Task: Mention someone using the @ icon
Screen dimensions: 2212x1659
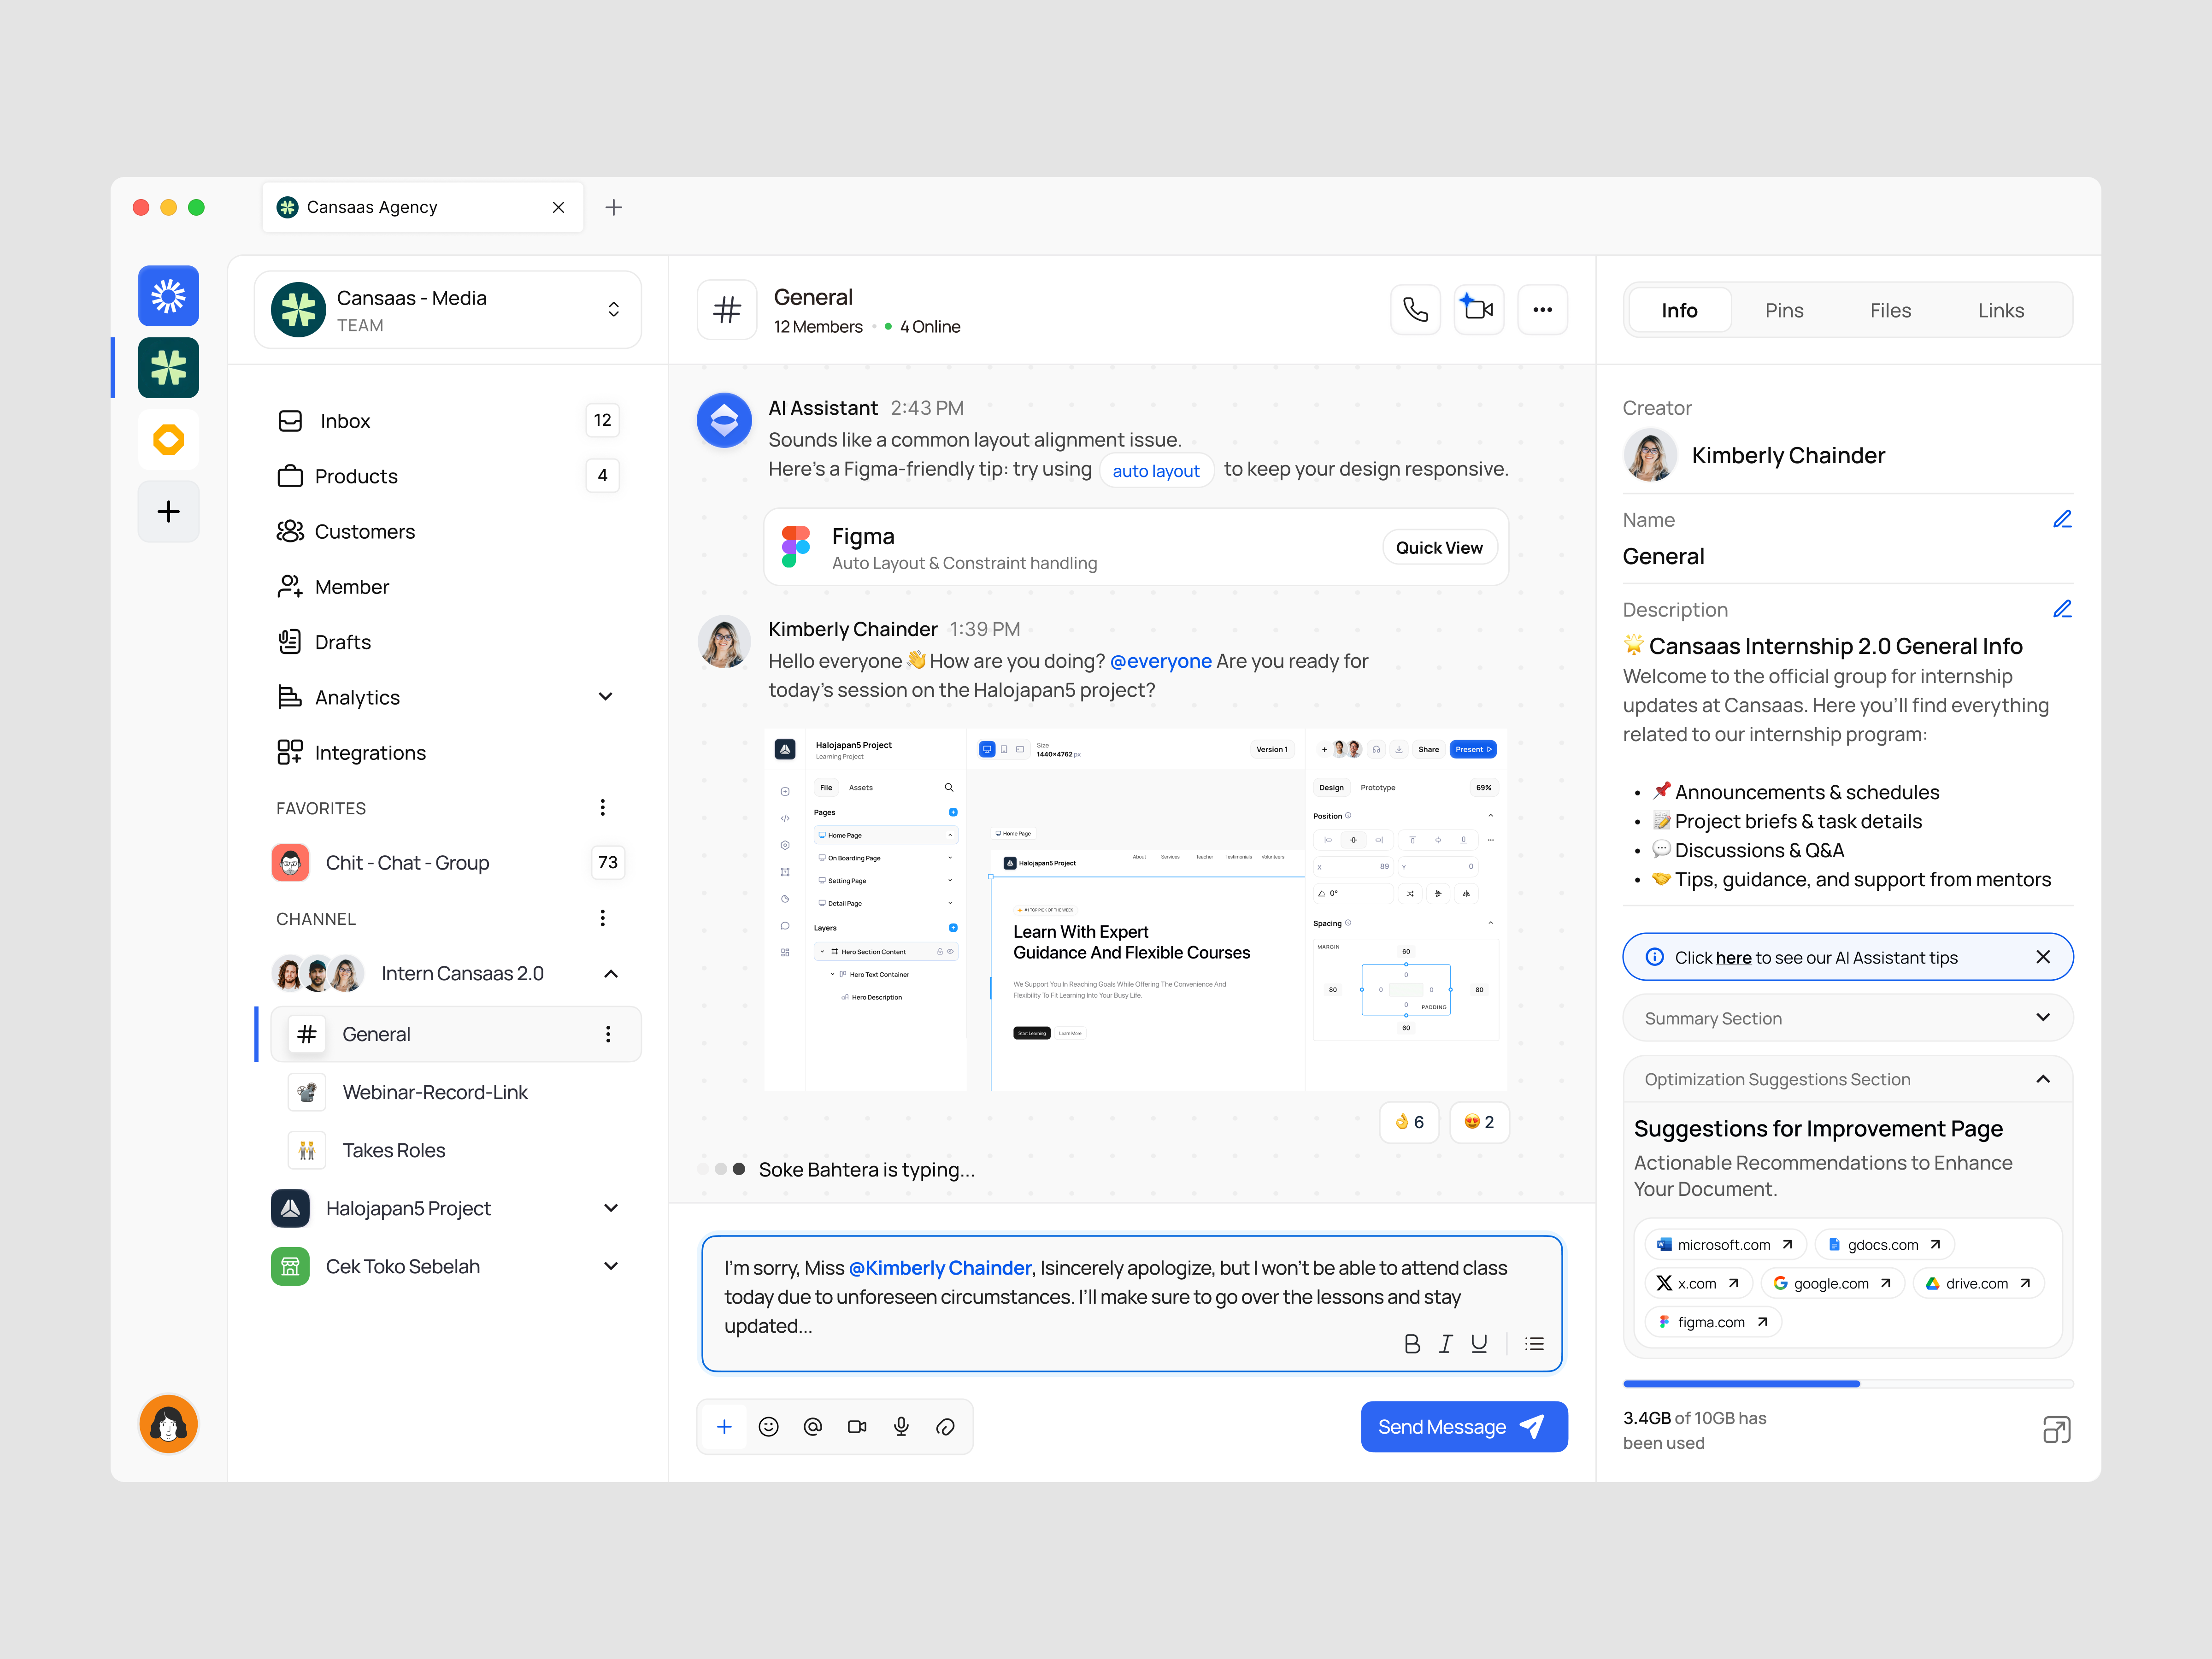Action: click(812, 1427)
